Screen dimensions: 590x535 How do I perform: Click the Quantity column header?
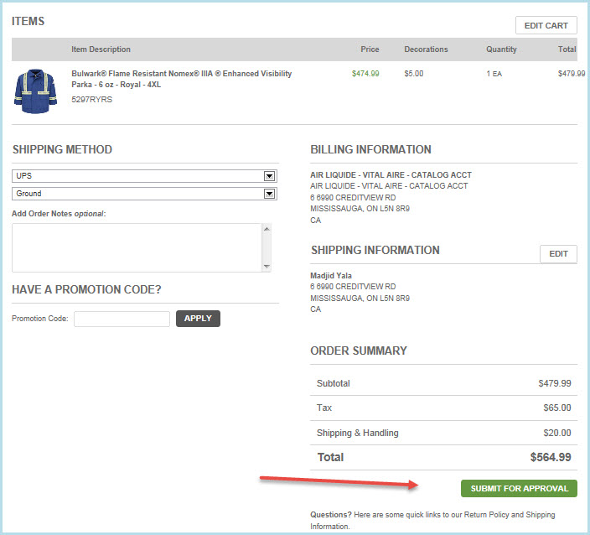[x=501, y=49]
